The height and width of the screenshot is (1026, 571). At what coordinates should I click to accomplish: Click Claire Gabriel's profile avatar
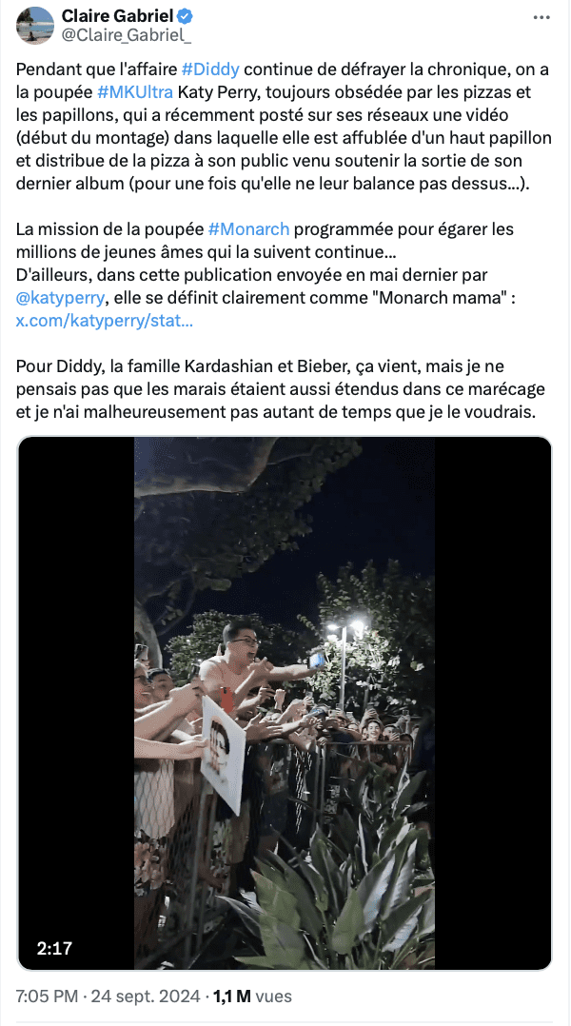click(34, 26)
